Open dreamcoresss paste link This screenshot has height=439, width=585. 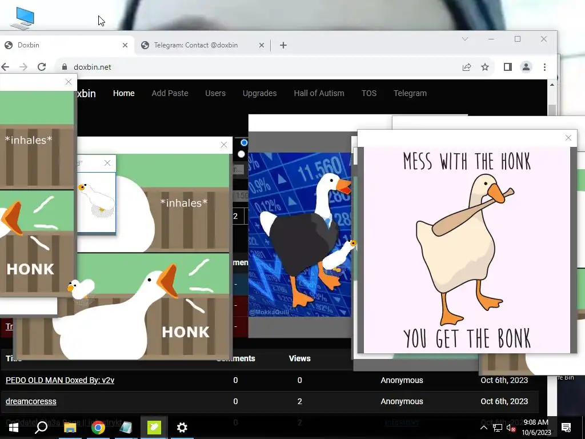coord(31,401)
